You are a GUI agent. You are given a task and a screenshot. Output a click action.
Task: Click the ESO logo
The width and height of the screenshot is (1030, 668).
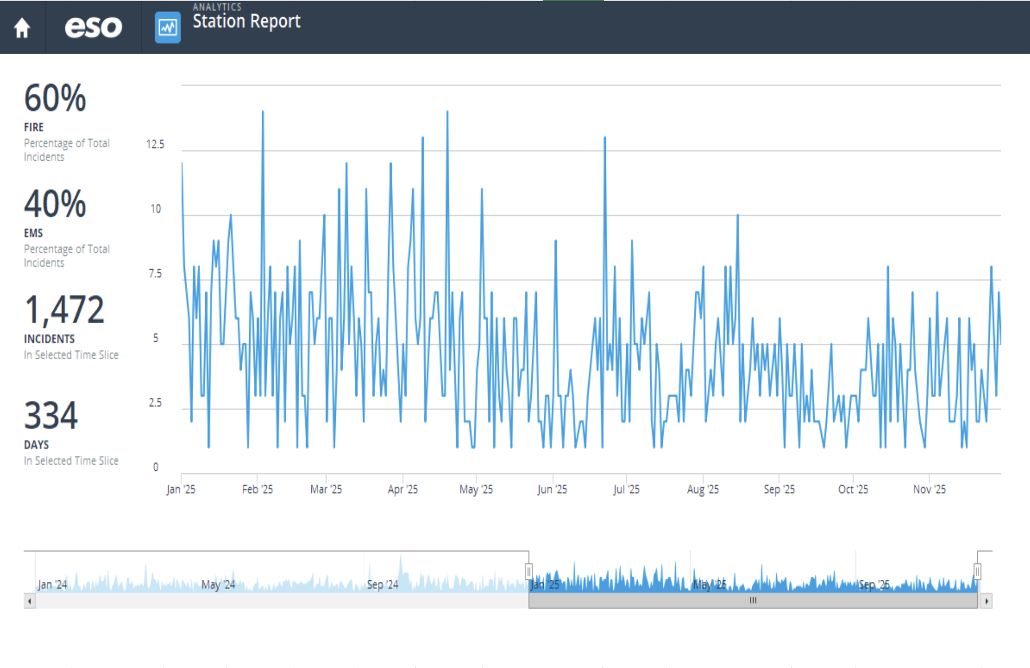93,28
